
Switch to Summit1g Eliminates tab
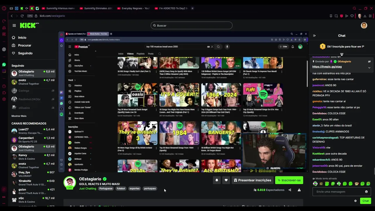tap(96, 8)
